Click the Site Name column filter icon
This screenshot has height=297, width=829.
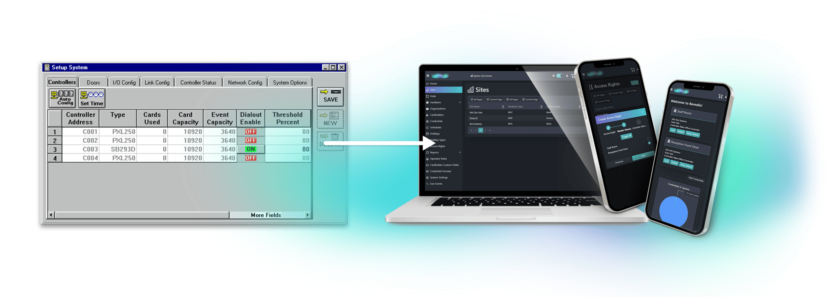click(x=503, y=107)
